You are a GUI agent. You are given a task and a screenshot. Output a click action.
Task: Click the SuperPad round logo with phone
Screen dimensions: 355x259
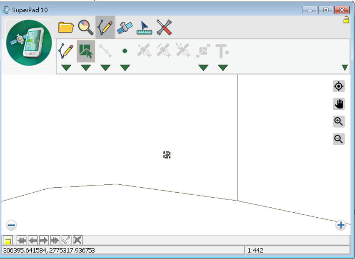click(29, 43)
